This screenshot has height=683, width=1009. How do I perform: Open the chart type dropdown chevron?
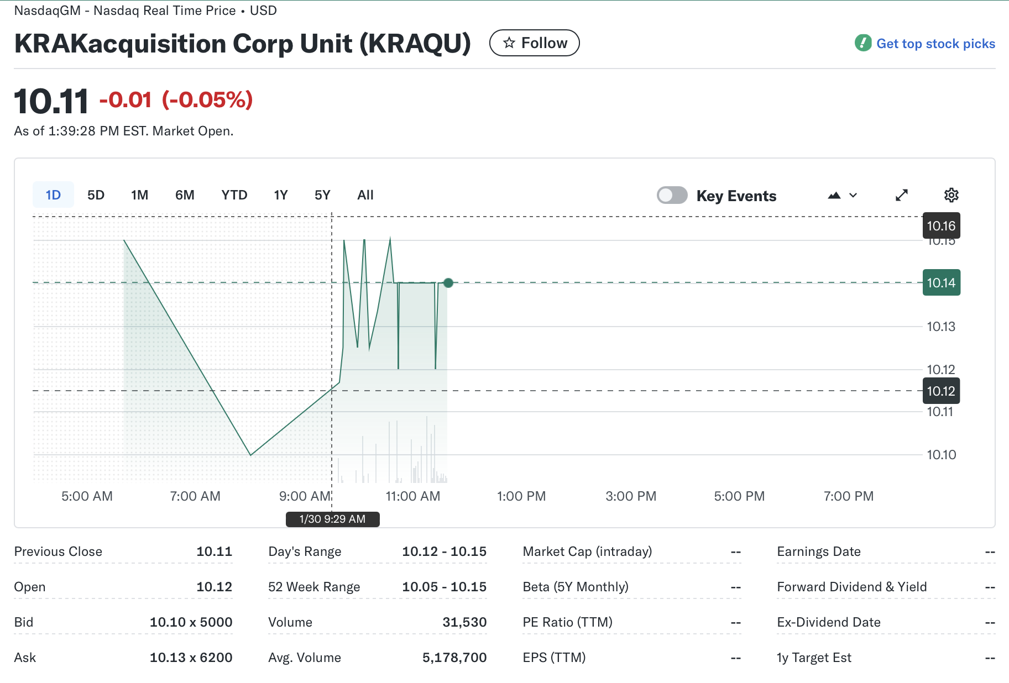coord(853,196)
